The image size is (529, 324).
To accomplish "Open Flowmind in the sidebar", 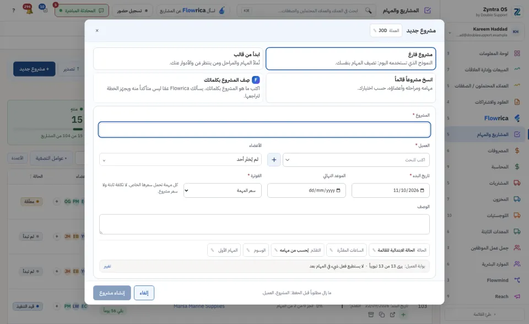I will coord(484,280).
